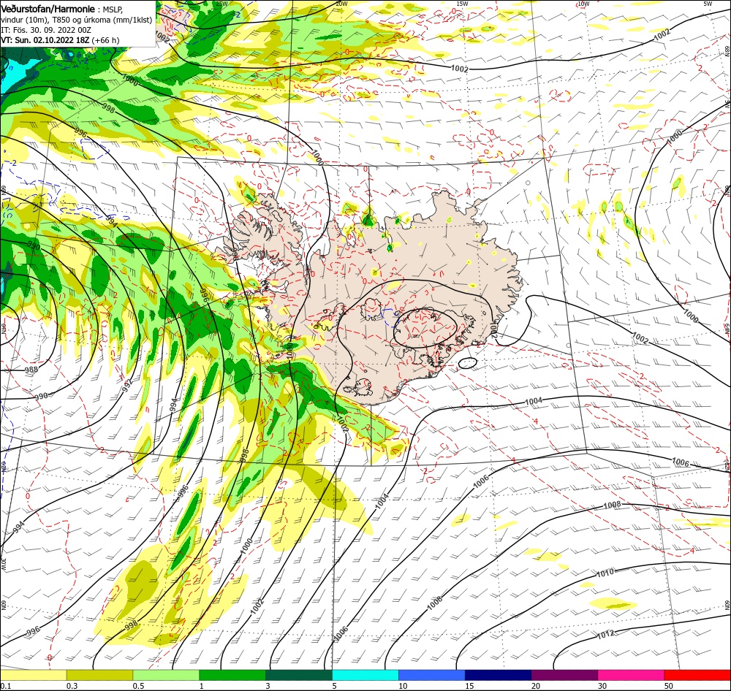Pick the cyan 5–10 legend swatch
The width and height of the screenshot is (731, 691).
click(x=365, y=675)
